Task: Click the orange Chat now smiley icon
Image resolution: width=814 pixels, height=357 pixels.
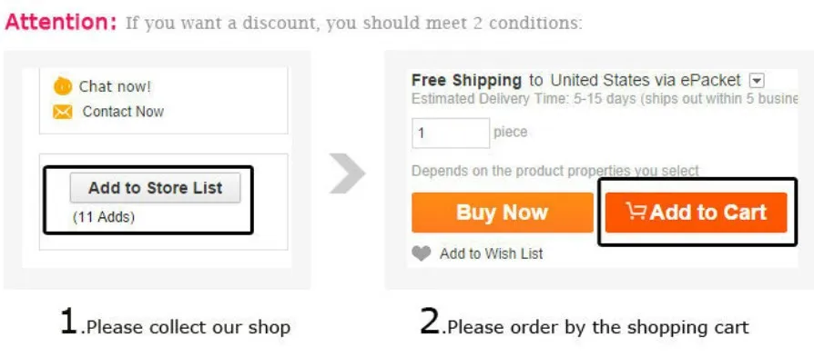Action: tap(63, 86)
